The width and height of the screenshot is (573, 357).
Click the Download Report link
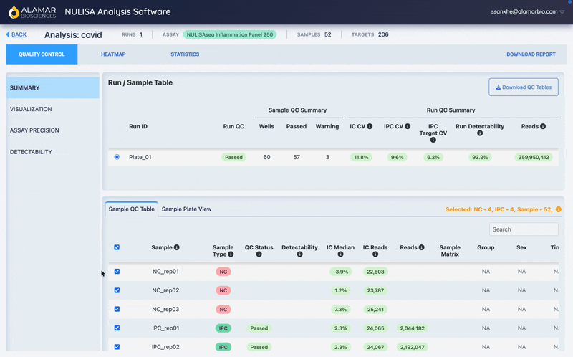[531, 54]
